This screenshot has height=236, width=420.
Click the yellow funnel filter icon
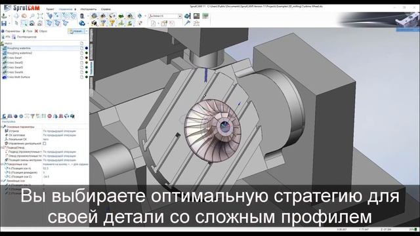coord(112,24)
